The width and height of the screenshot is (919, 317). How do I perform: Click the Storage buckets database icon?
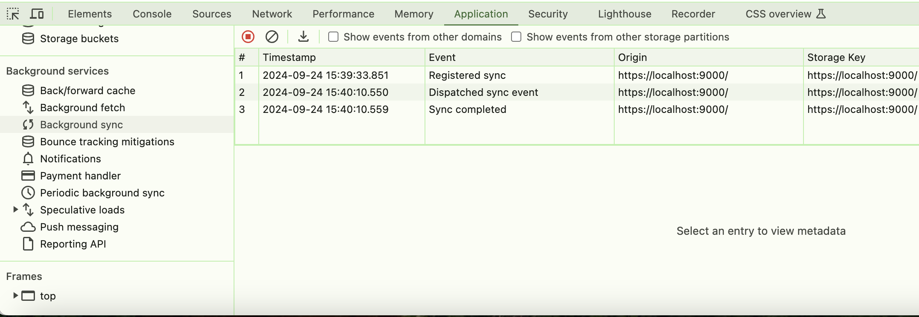pos(28,39)
